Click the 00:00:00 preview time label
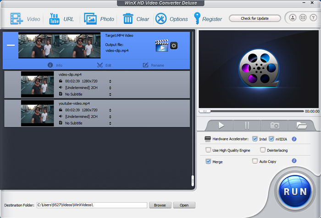This screenshot has width=321, height=218. click(312, 111)
